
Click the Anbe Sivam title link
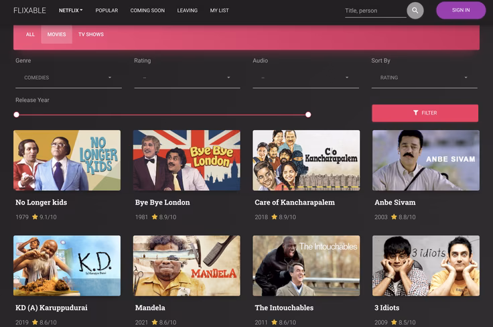pyautogui.click(x=395, y=202)
